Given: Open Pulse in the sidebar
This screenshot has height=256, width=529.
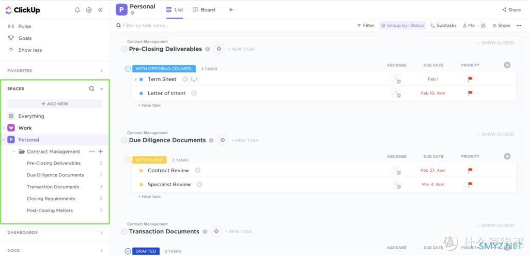Looking at the screenshot, I should 24,26.
